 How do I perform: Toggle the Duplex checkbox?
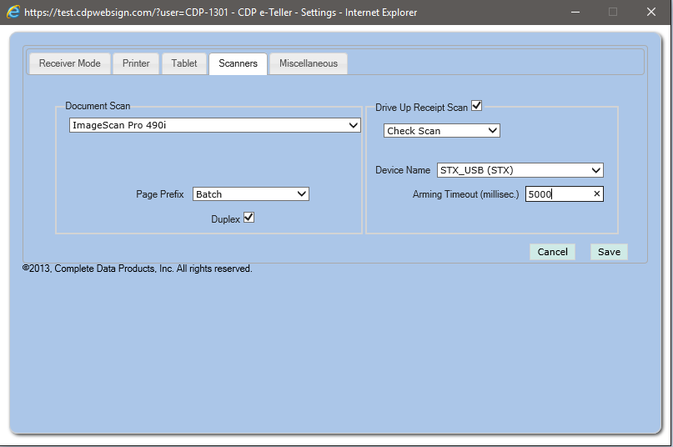(249, 218)
